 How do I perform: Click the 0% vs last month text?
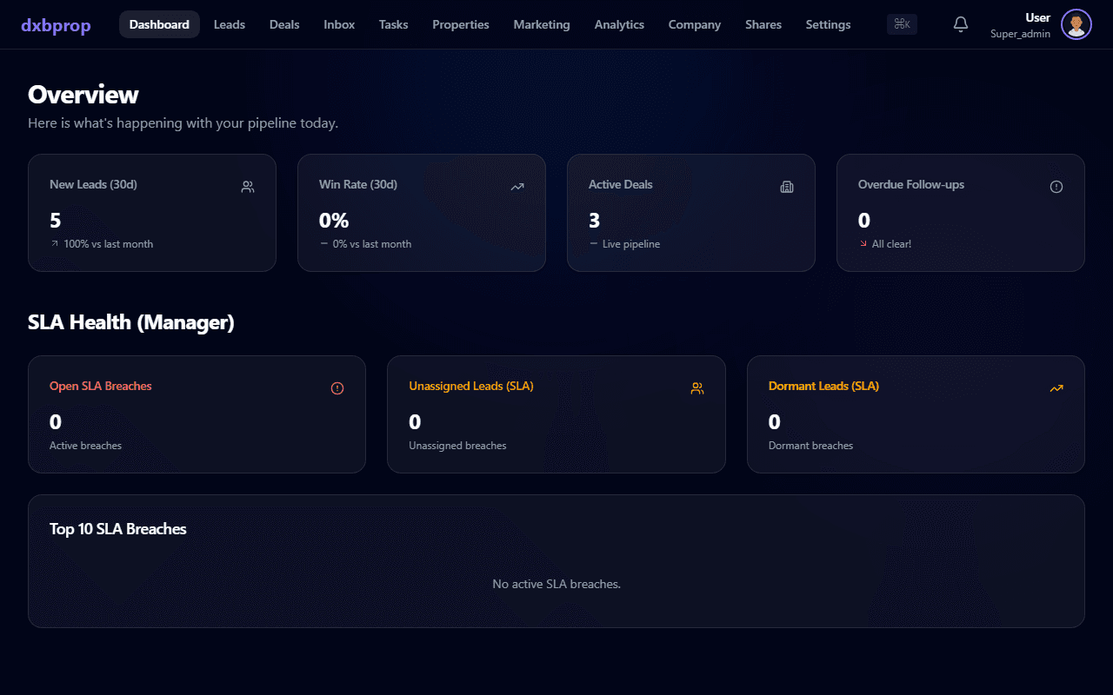point(372,244)
